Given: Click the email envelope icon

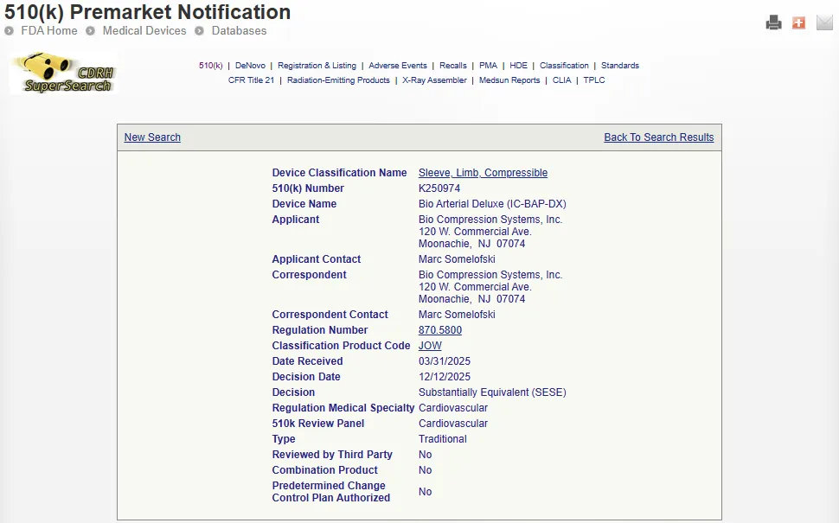Looking at the screenshot, I should pos(824,22).
